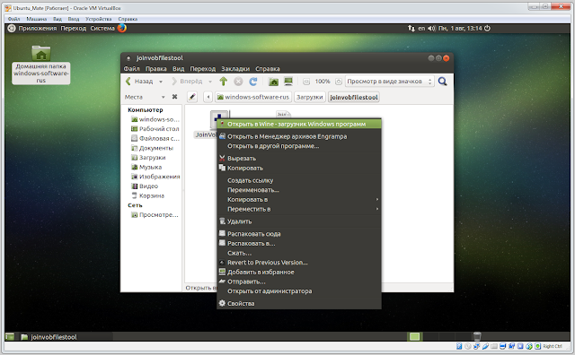Choose Переименовать in context menu

[299, 190]
